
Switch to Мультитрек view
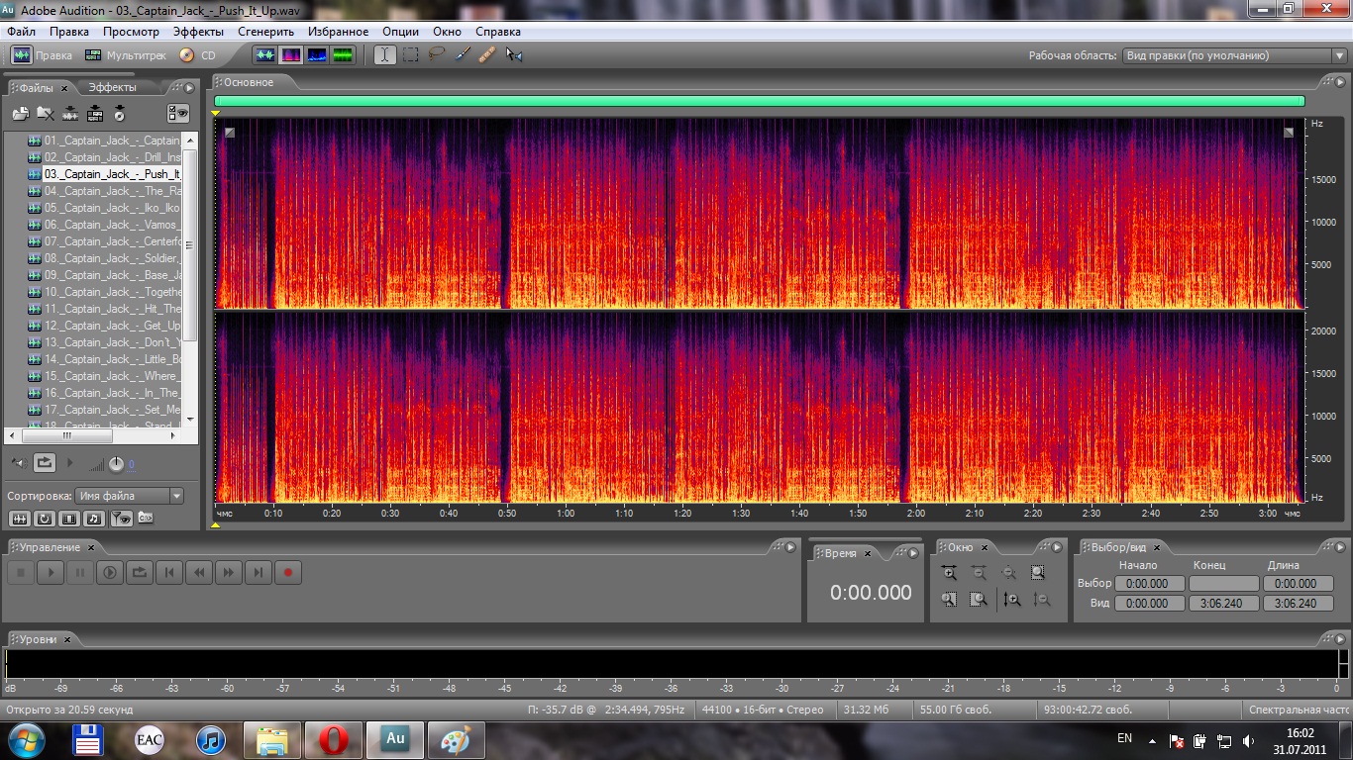(124, 55)
